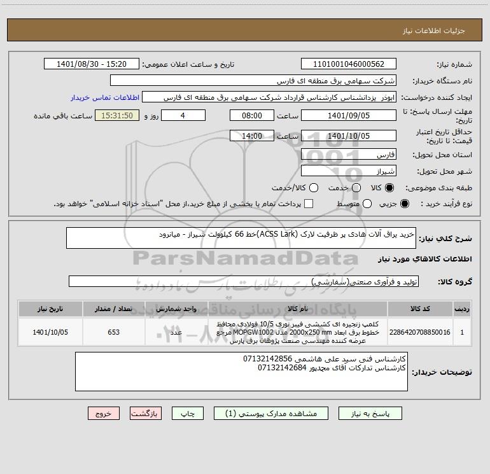Click the need number field 1101001046000562
The height and width of the screenshot is (474, 490).
[349, 64]
